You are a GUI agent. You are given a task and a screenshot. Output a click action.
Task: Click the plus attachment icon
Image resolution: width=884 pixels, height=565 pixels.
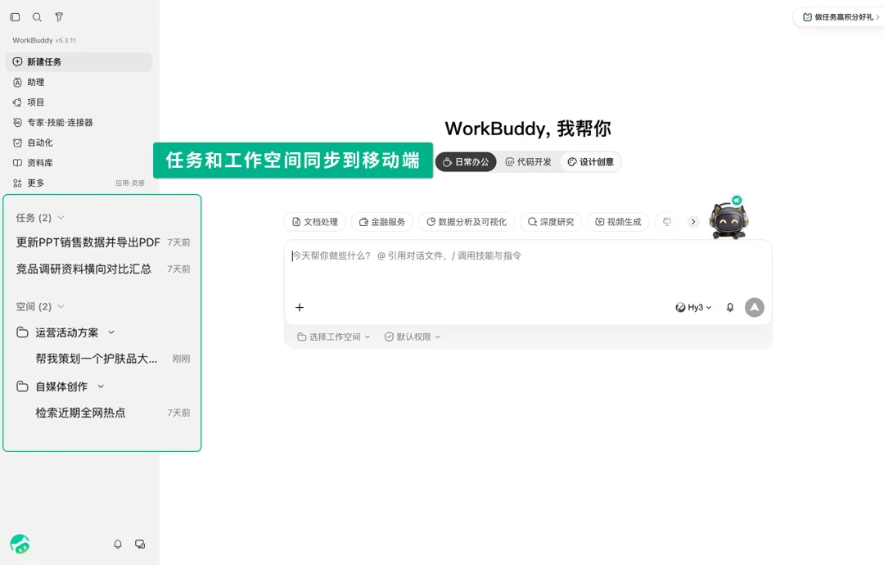point(300,307)
